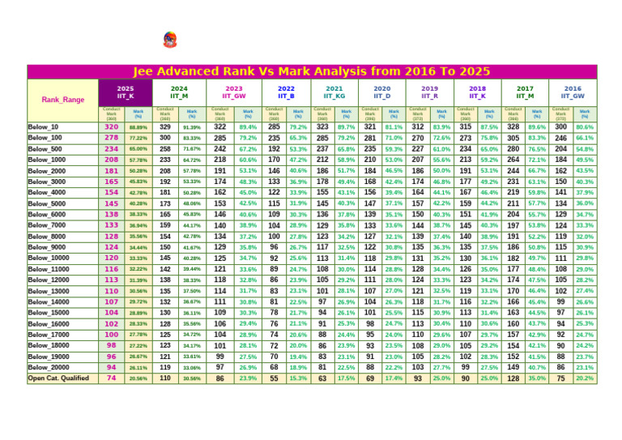The width and height of the screenshot is (622, 440).
Task: Select the 2022 mark '285' in Below_10 row
Action: coord(274,127)
